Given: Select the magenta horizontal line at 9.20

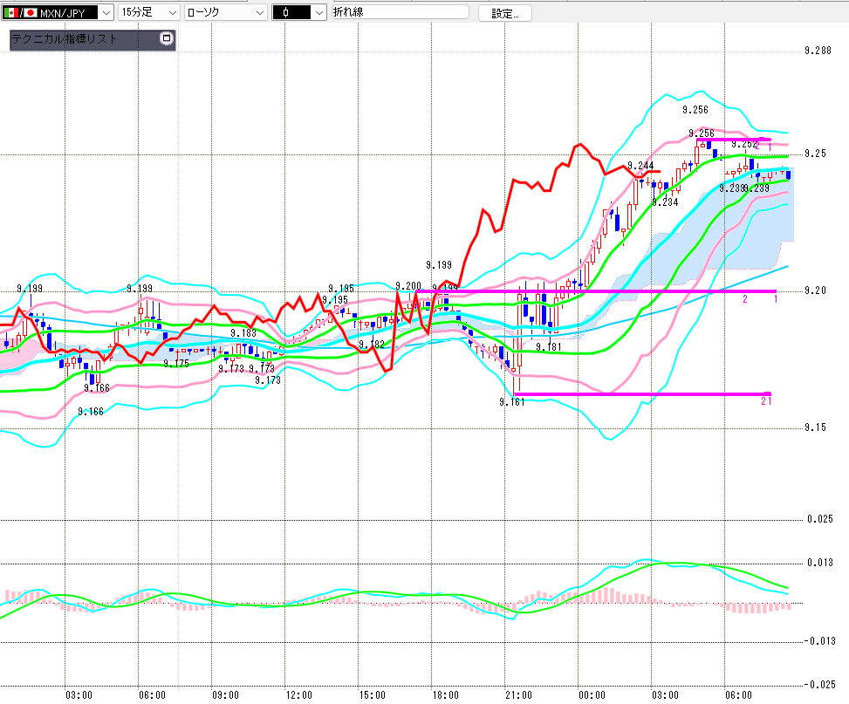Looking at the screenshot, I should click(x=596, y=291).
